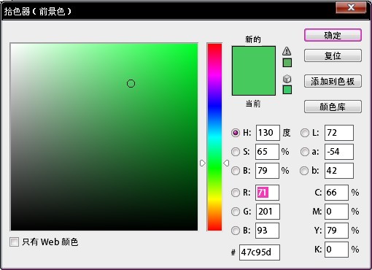
Task: Click the hex field showing 47c95d
Action: click(260, 252)
